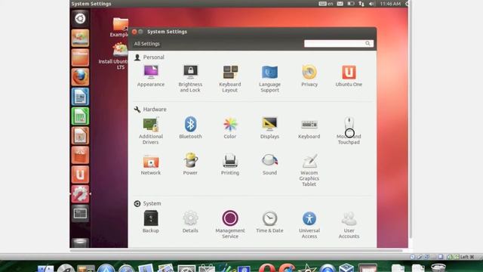This screenshot has width=483, height=272.
Task: Click the 11:46 AM clock
Action: (x=390, y=4)
